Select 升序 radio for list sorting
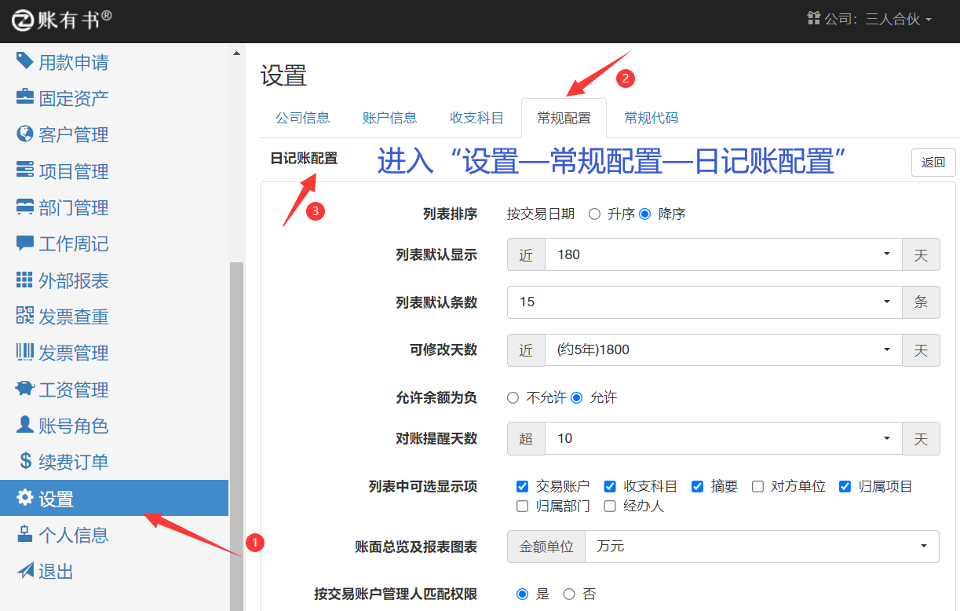Viewport: 960px width, 611px height. (594, 214)
